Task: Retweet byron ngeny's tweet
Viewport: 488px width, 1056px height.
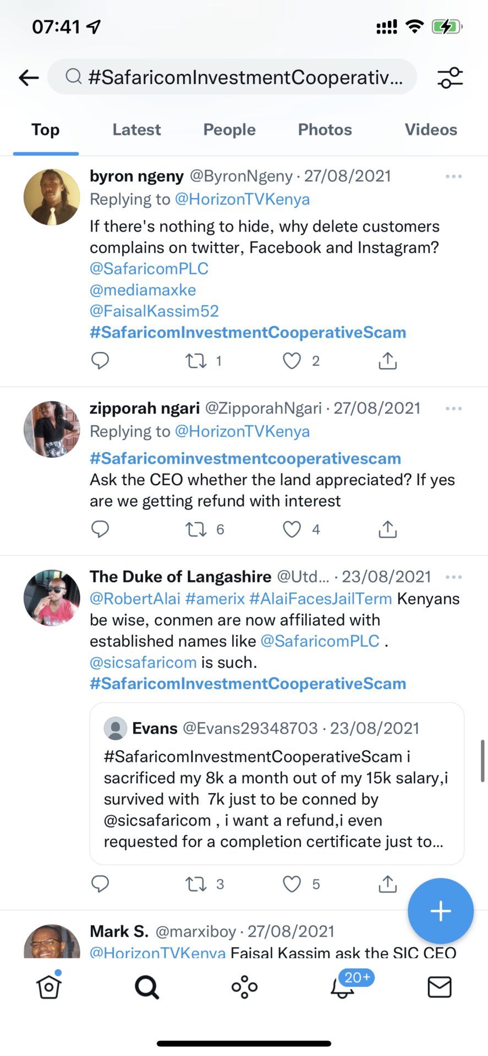Action: [196, 361]
